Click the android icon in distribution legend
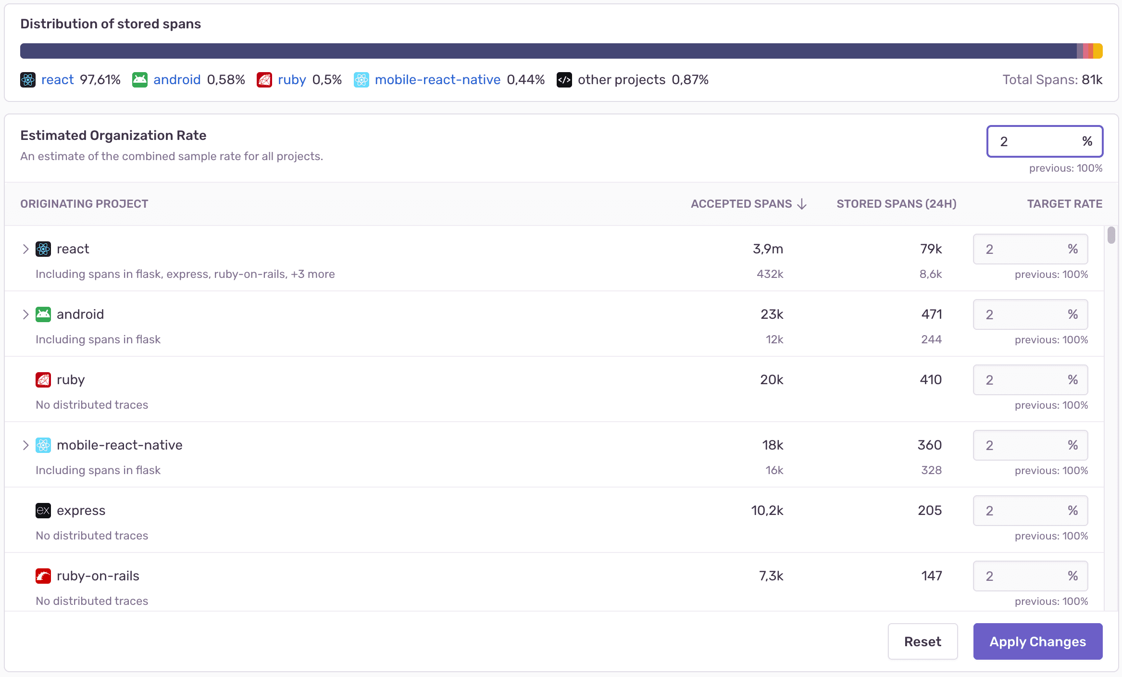Viewport: 1122px width, 677px height. pos(140,80)
